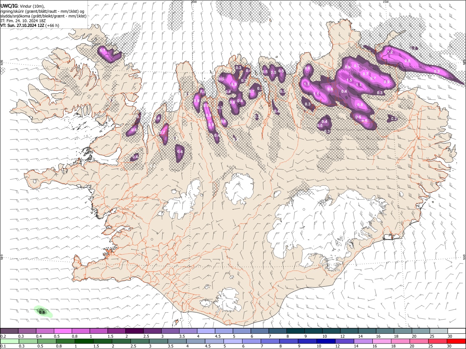Image resolution: width=466 pixels, height=349 pixels.
Task: Click the '20W' longitude label
Action: click(x=194, y=2)
